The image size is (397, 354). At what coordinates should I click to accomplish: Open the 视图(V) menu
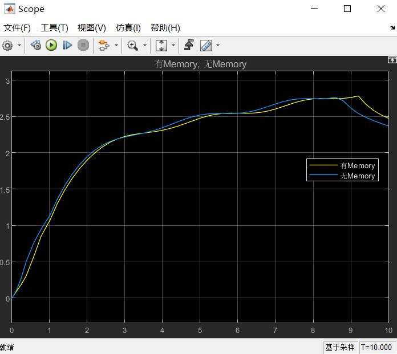coord(92,27)
